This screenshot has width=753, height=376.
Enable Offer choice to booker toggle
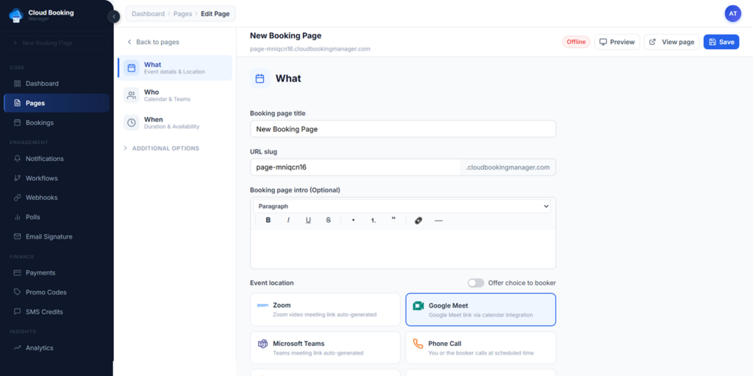(x=476, y=283)
